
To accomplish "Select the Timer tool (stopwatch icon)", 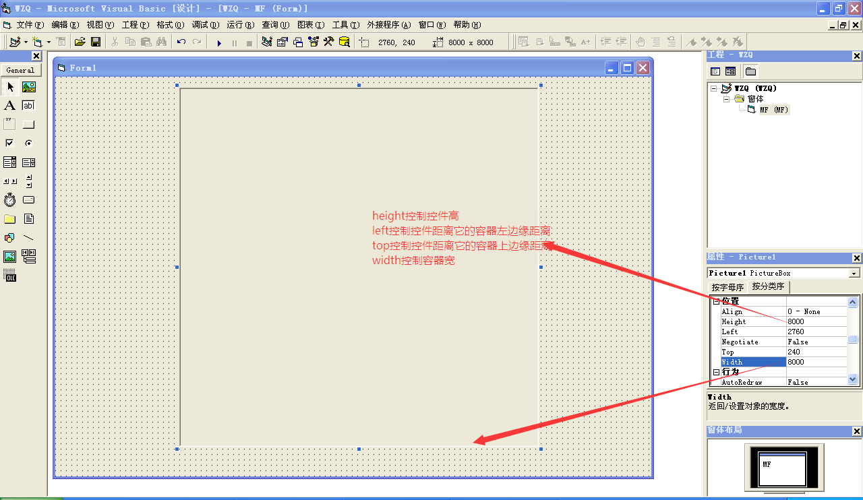I will 9,200.
